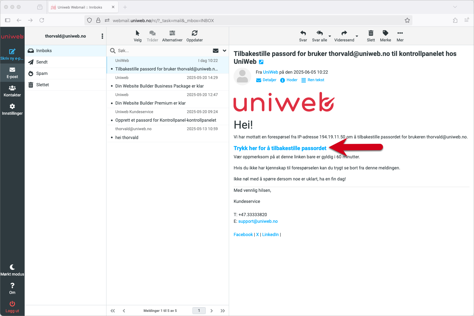Toggle the browser sidebar panel icon

coord(8,20)
